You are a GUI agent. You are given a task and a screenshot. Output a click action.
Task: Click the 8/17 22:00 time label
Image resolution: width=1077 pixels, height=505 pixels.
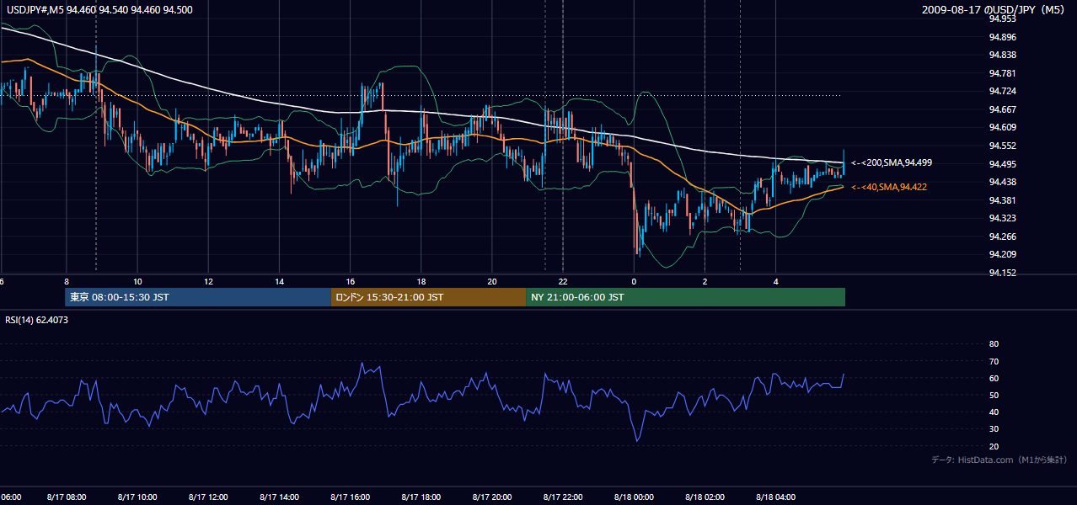point(564,497)
